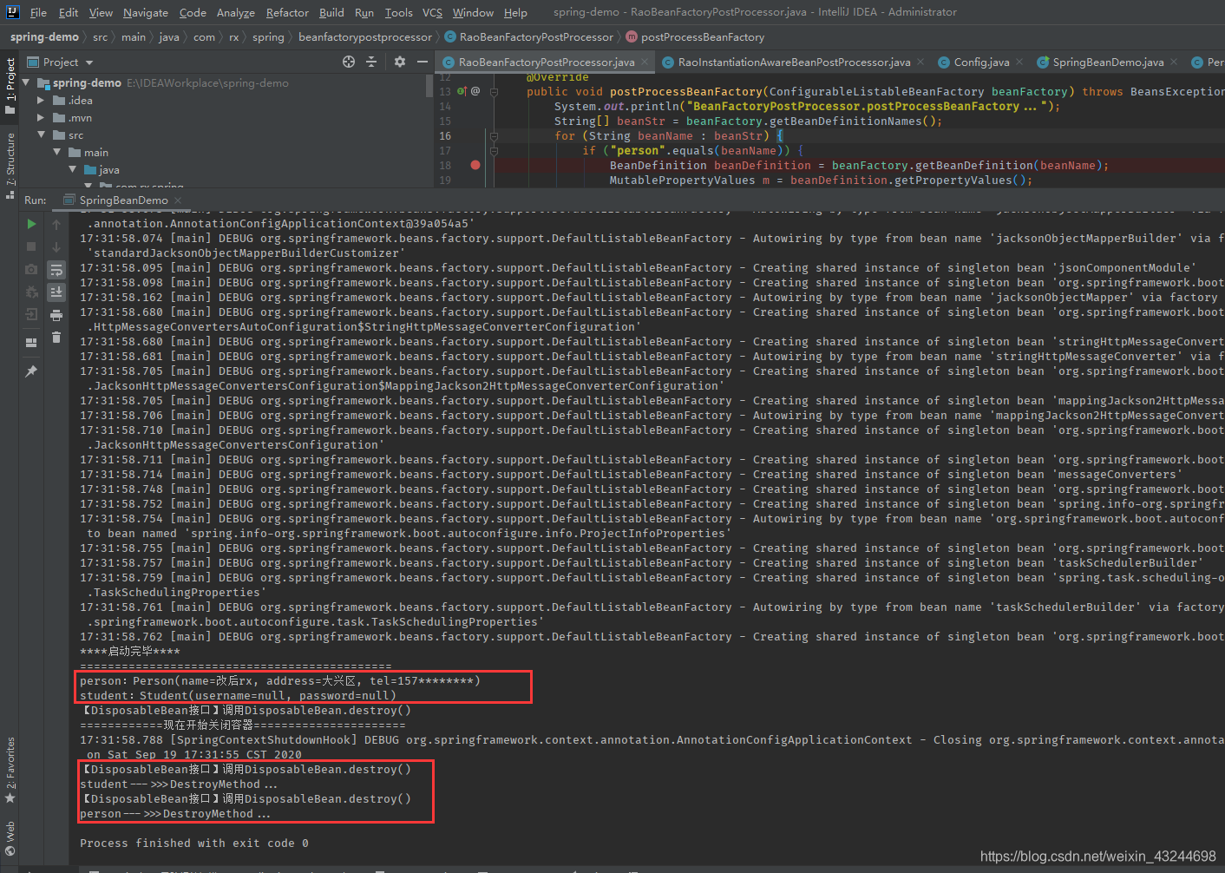The image size is (1225, 873).
Task: Open the Restore Layout icon in Run panel
Action: pos(32,342)
